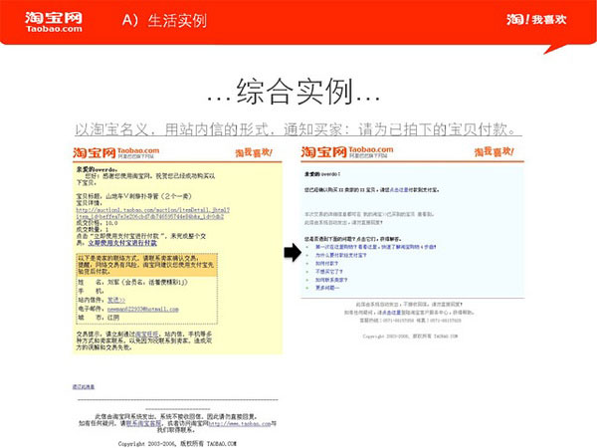The width and height of the screenshot is (597, 448).
Task: Open the 不想买它了? help link
Action: (x=329, y=272)
